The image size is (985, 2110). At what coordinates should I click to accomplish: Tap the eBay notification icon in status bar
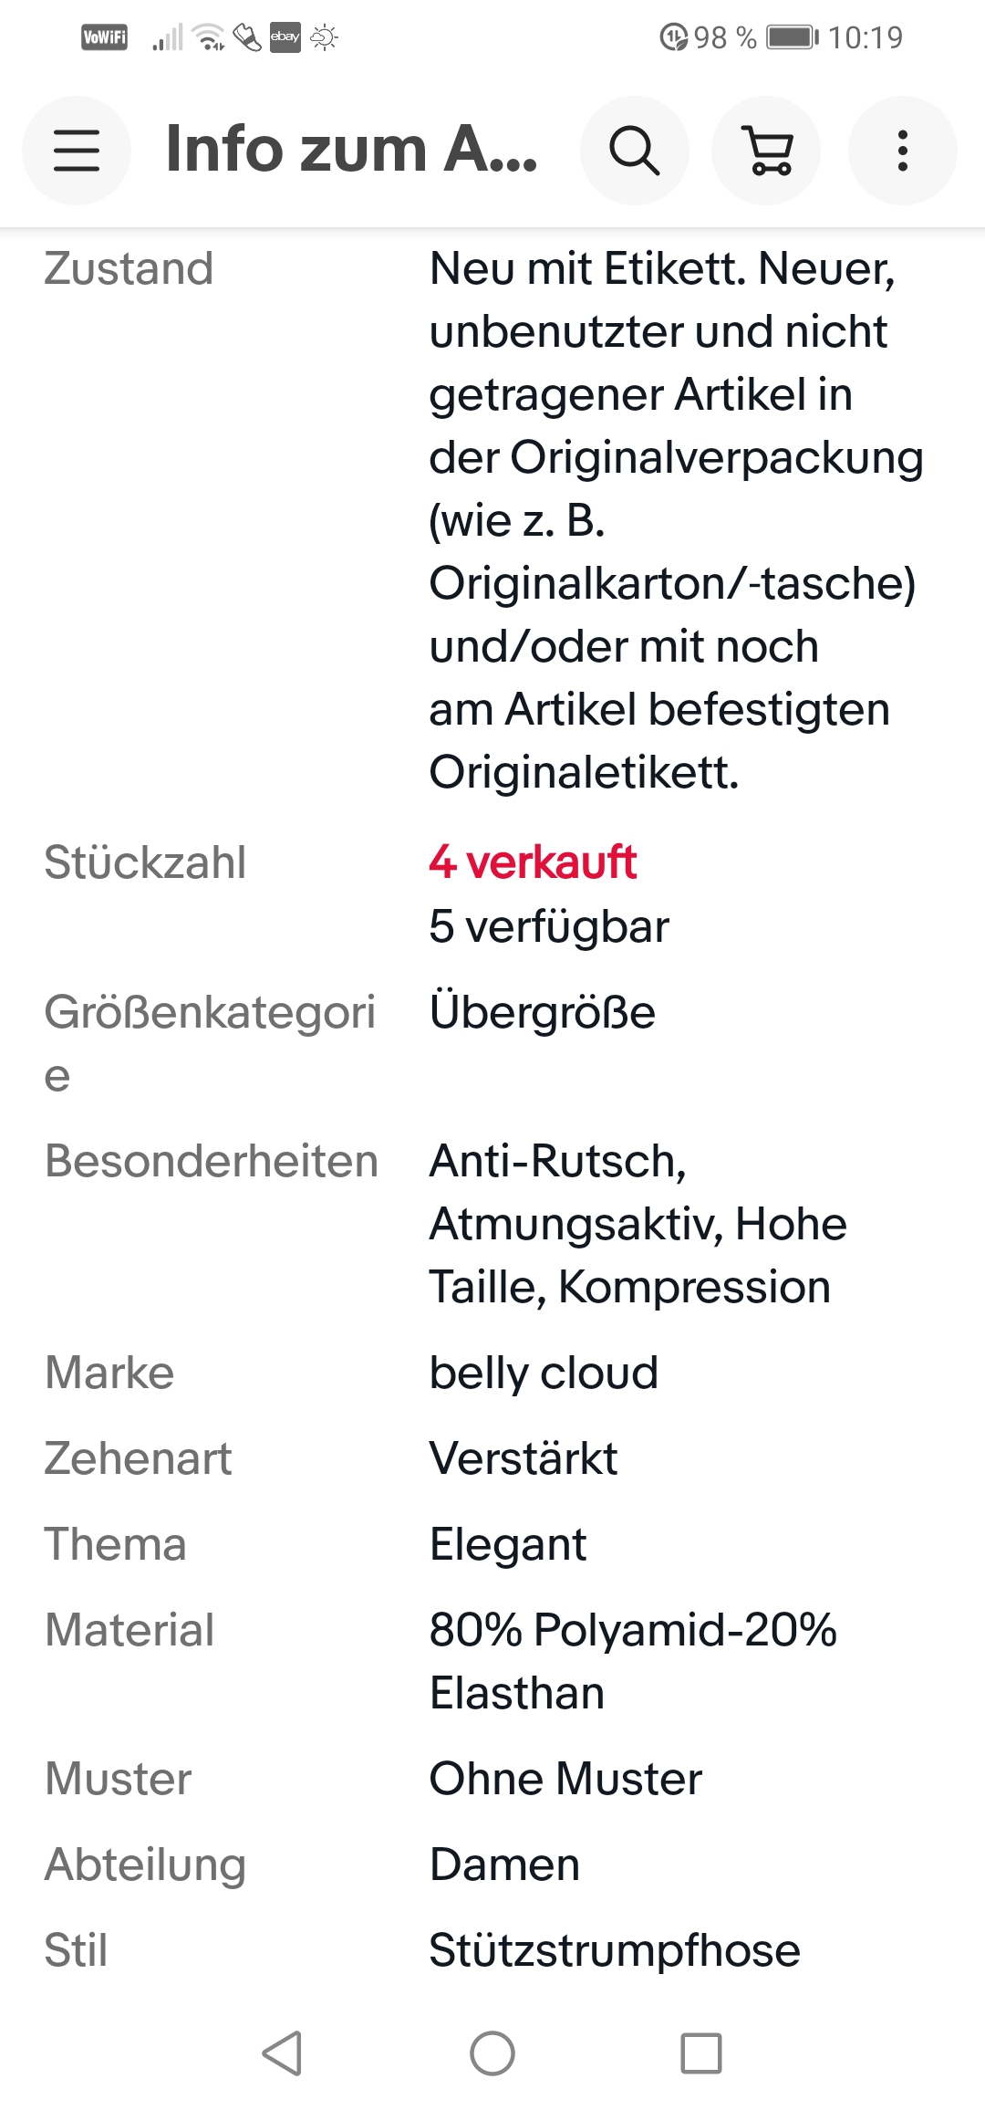[x=285, y=37]
